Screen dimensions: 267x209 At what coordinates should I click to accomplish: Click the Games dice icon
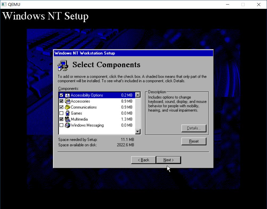tap(67, 113)
